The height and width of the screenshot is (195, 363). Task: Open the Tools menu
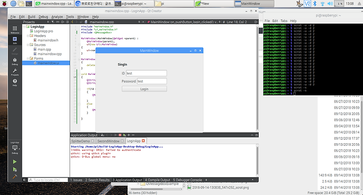[x=70, y=17]
